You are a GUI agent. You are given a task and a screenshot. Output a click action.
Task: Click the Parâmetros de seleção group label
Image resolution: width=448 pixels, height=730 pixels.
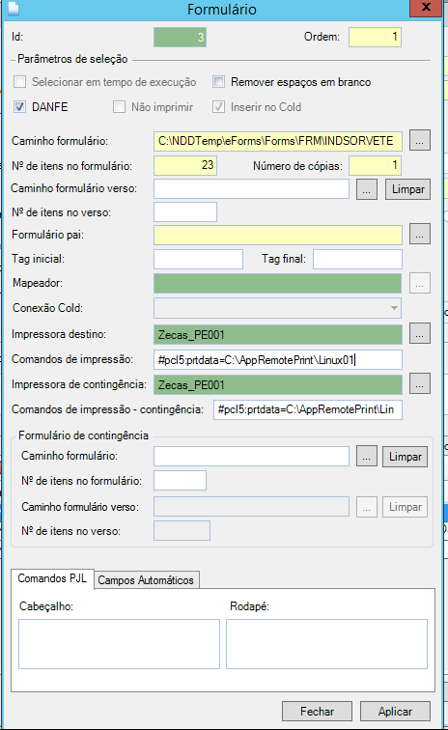(x=72, y=59)
